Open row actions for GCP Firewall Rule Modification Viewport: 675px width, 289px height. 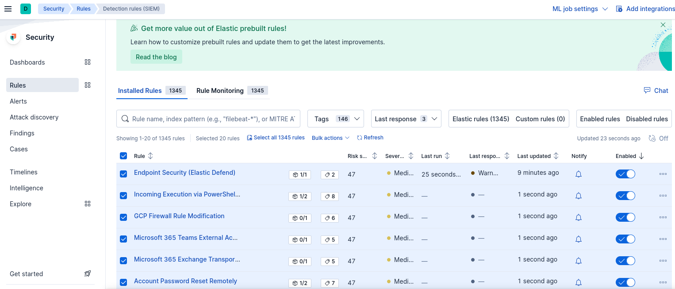(x=663, y=217)
